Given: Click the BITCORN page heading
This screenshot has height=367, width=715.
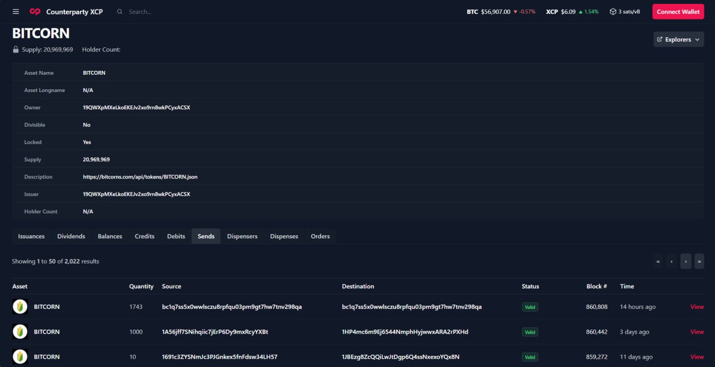Looking at the screenshot, I should click(41, 33).
